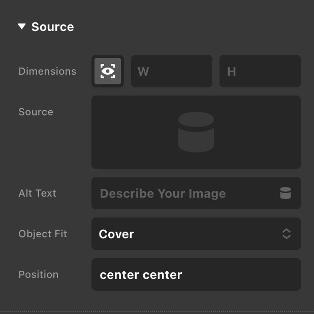Click the Object Fit label
The height and width of the screenshot is (314, 314).
pos(43,234)
